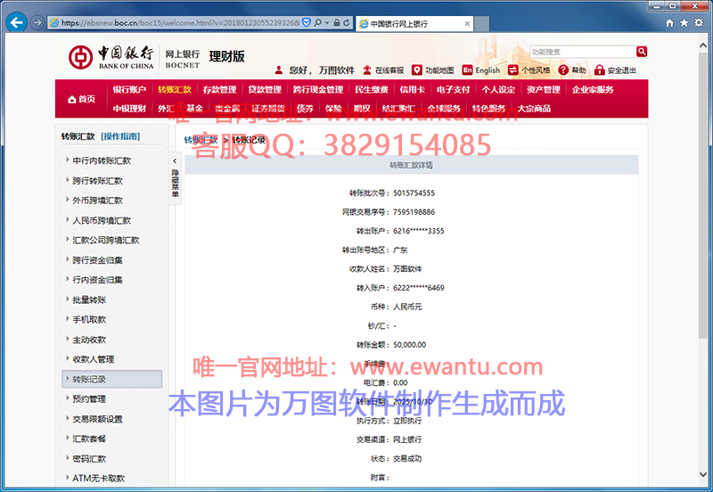Viewport: 713px width, 492px height.
Task: Click the browser forward arrow button
Action: point(37,22)
